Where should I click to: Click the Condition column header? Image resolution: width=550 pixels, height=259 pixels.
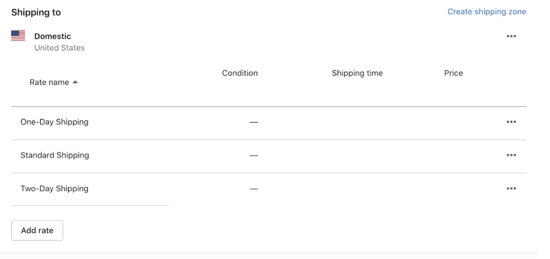pyautogui.click(x=240, y=73)
